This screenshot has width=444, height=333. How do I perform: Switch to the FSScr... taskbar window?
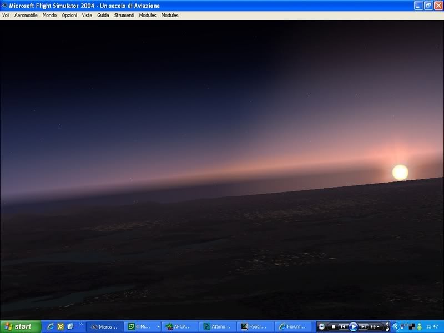tap(255, 327)
